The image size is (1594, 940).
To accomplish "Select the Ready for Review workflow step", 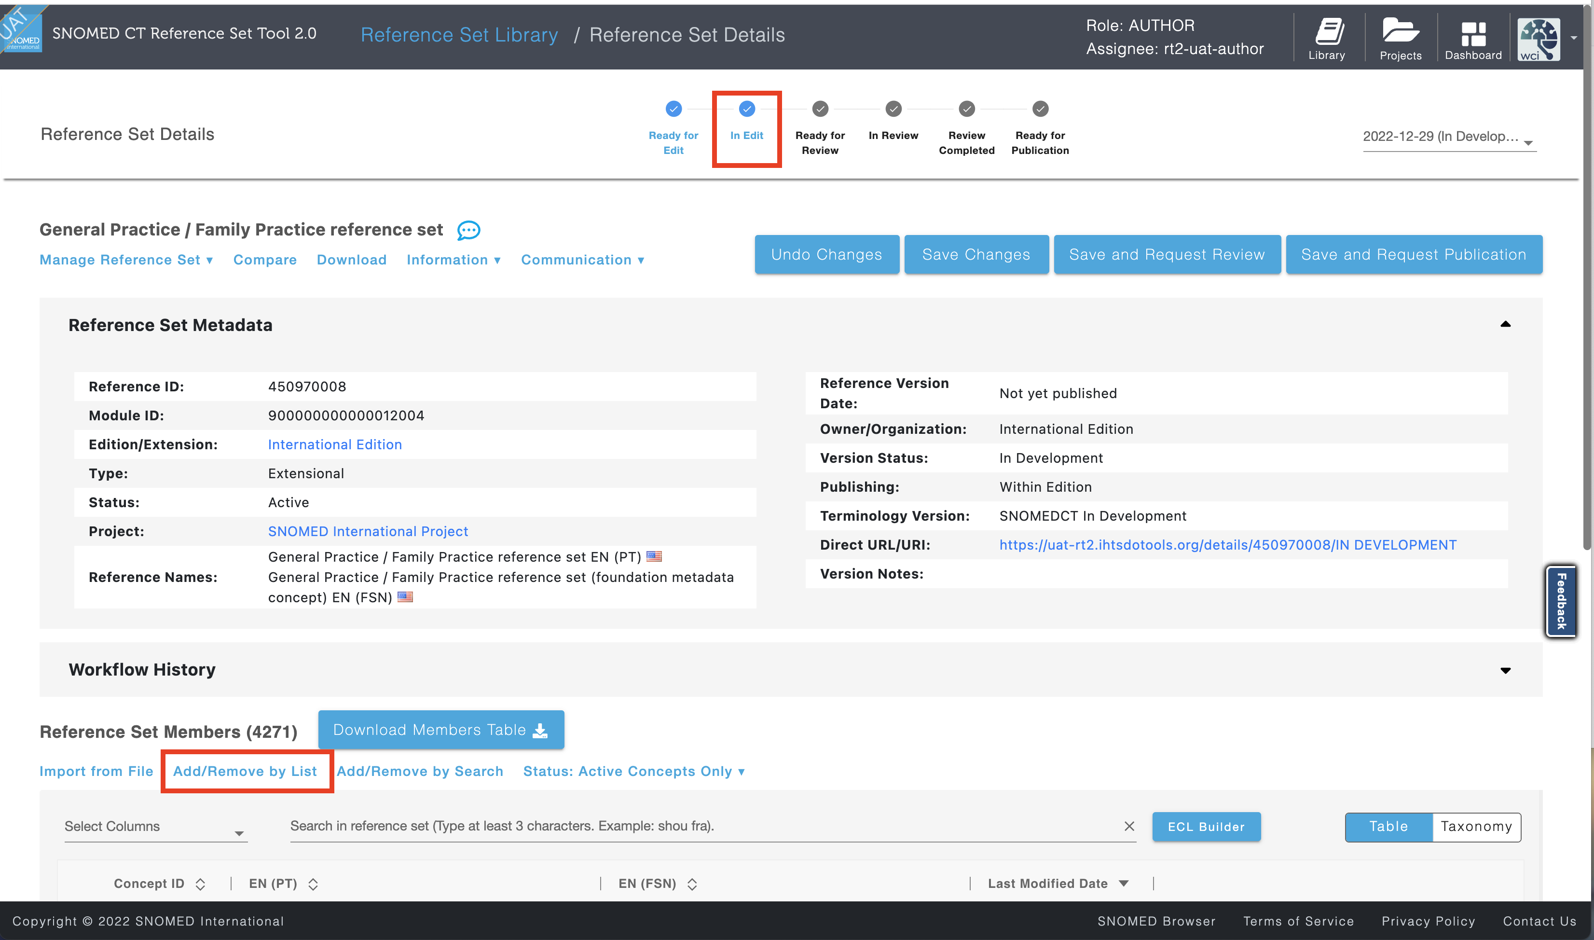I will (820, 128).
